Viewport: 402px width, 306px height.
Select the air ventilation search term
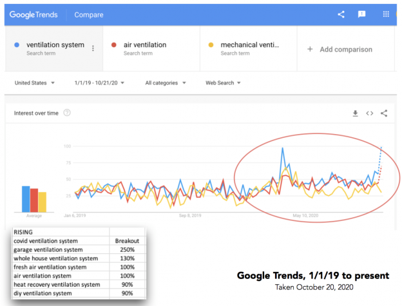[144, 45]
